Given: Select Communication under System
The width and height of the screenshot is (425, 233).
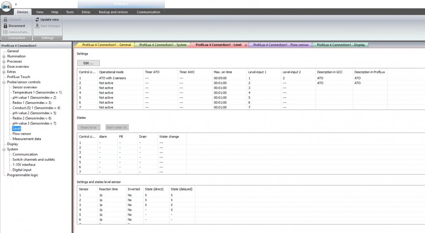Looking at the screenshot, I should click(25, 154).
